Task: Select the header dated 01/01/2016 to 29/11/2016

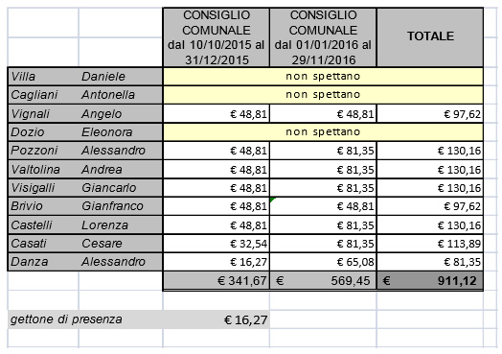Action: (x=323, y=37)
